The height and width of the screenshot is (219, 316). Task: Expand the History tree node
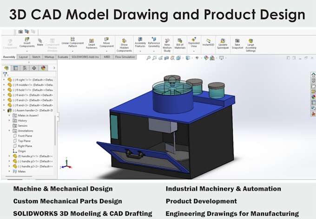click(x=9, y=120)
